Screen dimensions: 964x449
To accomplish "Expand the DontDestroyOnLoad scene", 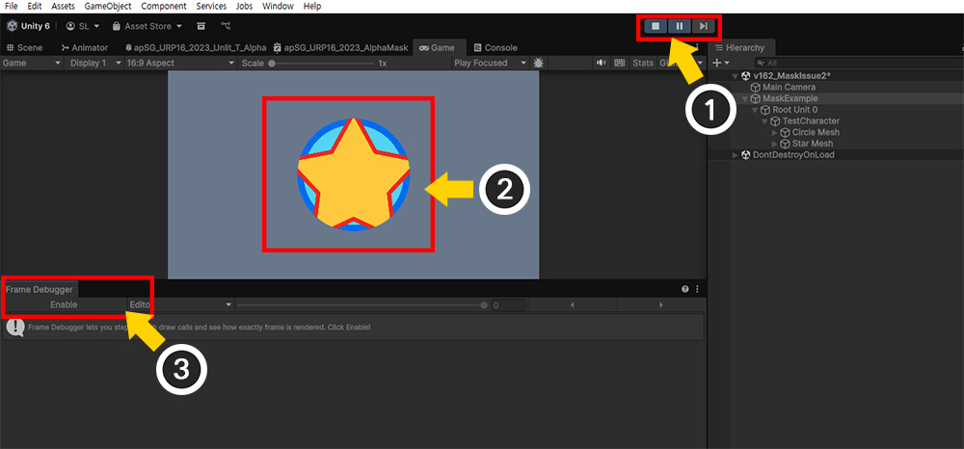I will click(735, 155).
